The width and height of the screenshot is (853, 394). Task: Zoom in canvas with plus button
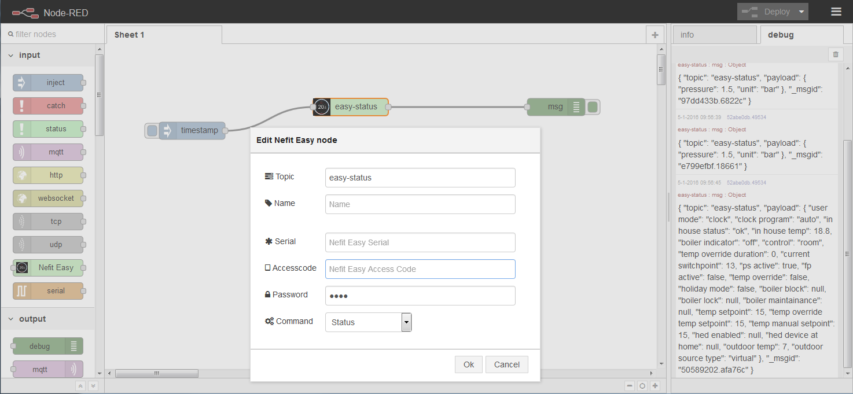click(x=655, y=386)
